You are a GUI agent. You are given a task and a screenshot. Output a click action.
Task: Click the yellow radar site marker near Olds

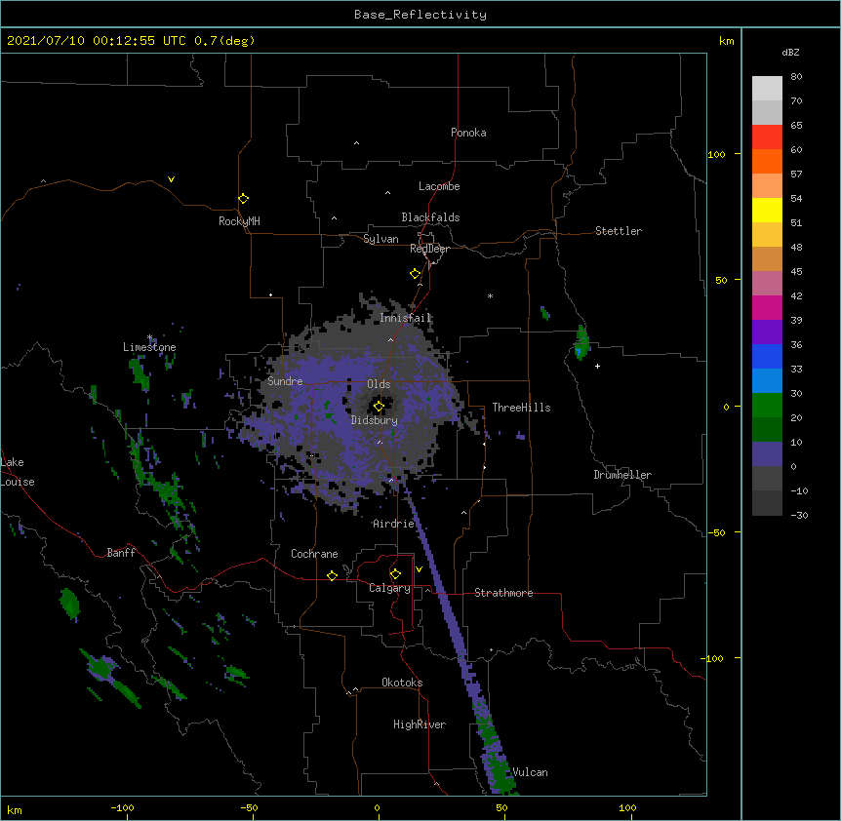click(379, 407)
